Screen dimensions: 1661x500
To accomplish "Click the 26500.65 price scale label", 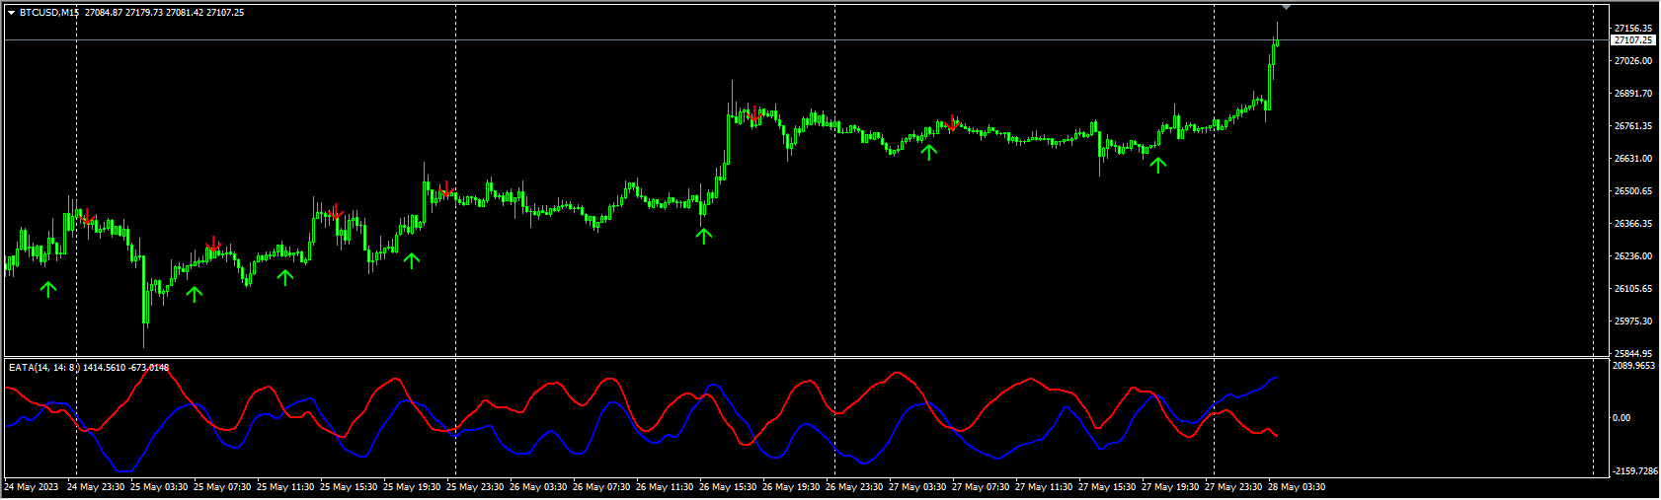I will [x=1632, y=191].
